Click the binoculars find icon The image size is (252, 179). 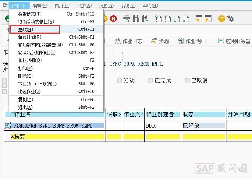pyautogui.click(x=136, y=18)
